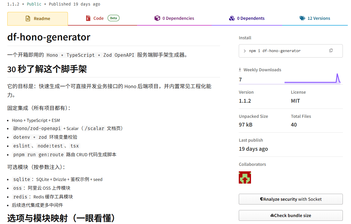Image resolution: width=351 pixels, height=224 pixels.
Task: Select the 0 Dependencies tab
Action: pos(178,18)
